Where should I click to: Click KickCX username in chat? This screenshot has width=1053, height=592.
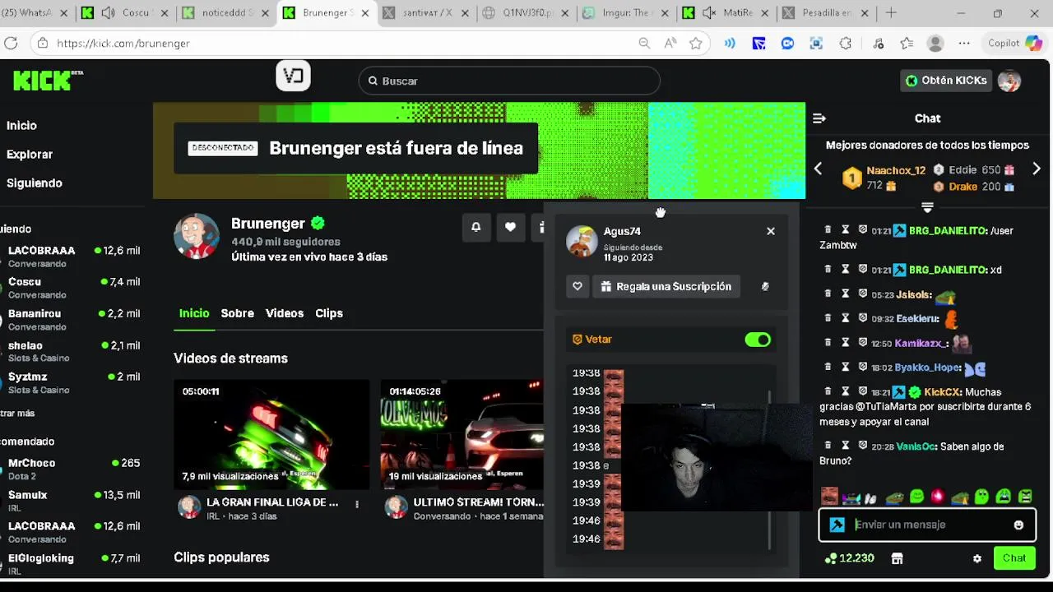point(942,392)
